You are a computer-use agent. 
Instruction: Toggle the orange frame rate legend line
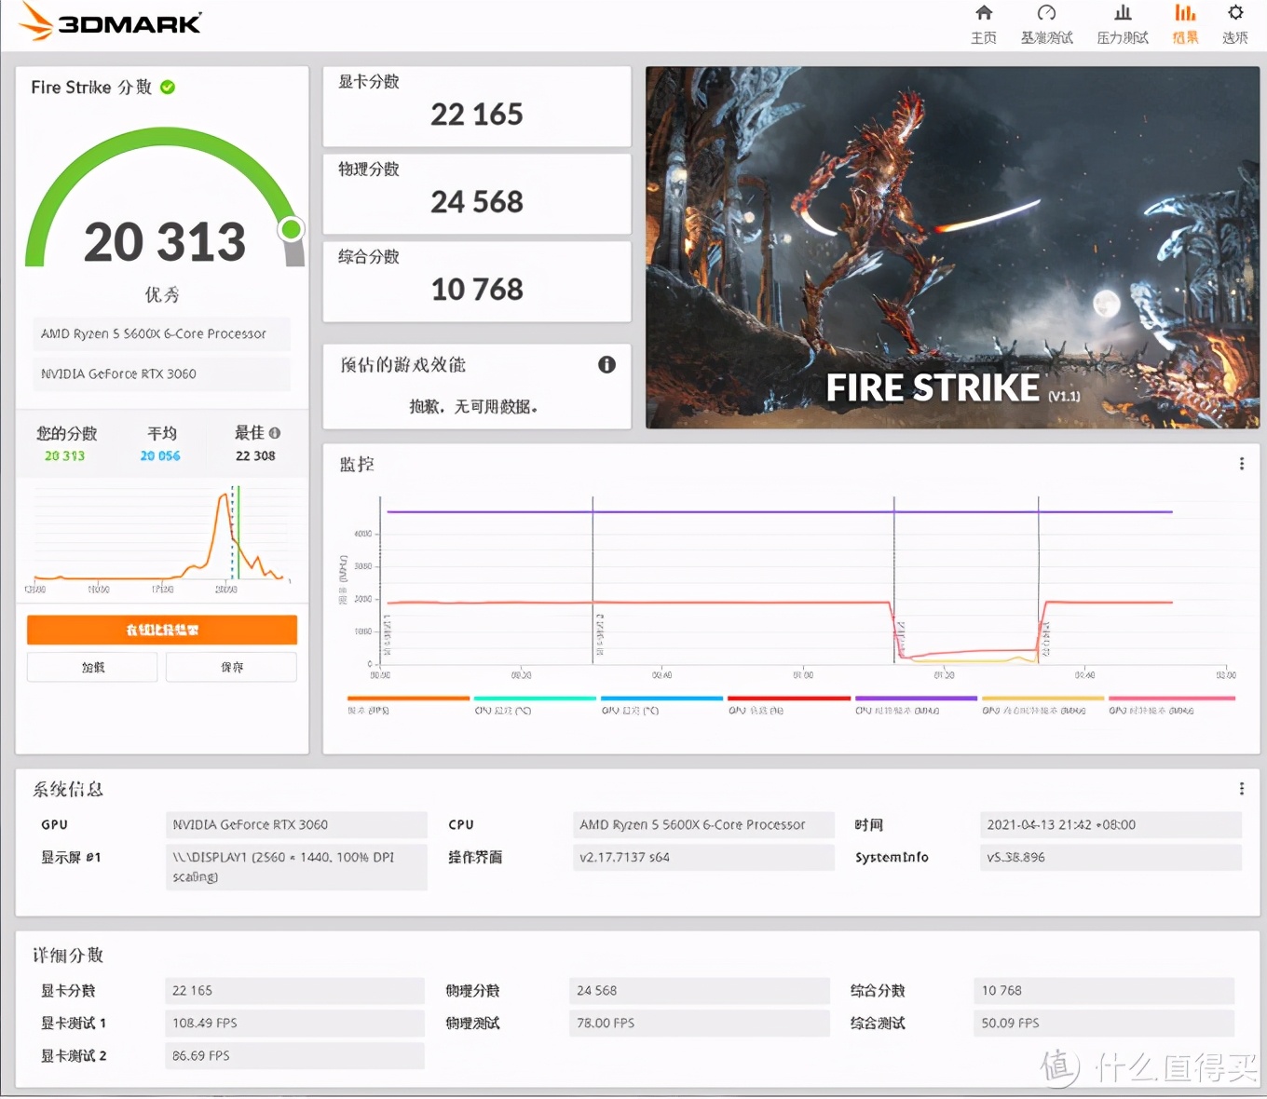pyautogui.click(x=408, y=699)
